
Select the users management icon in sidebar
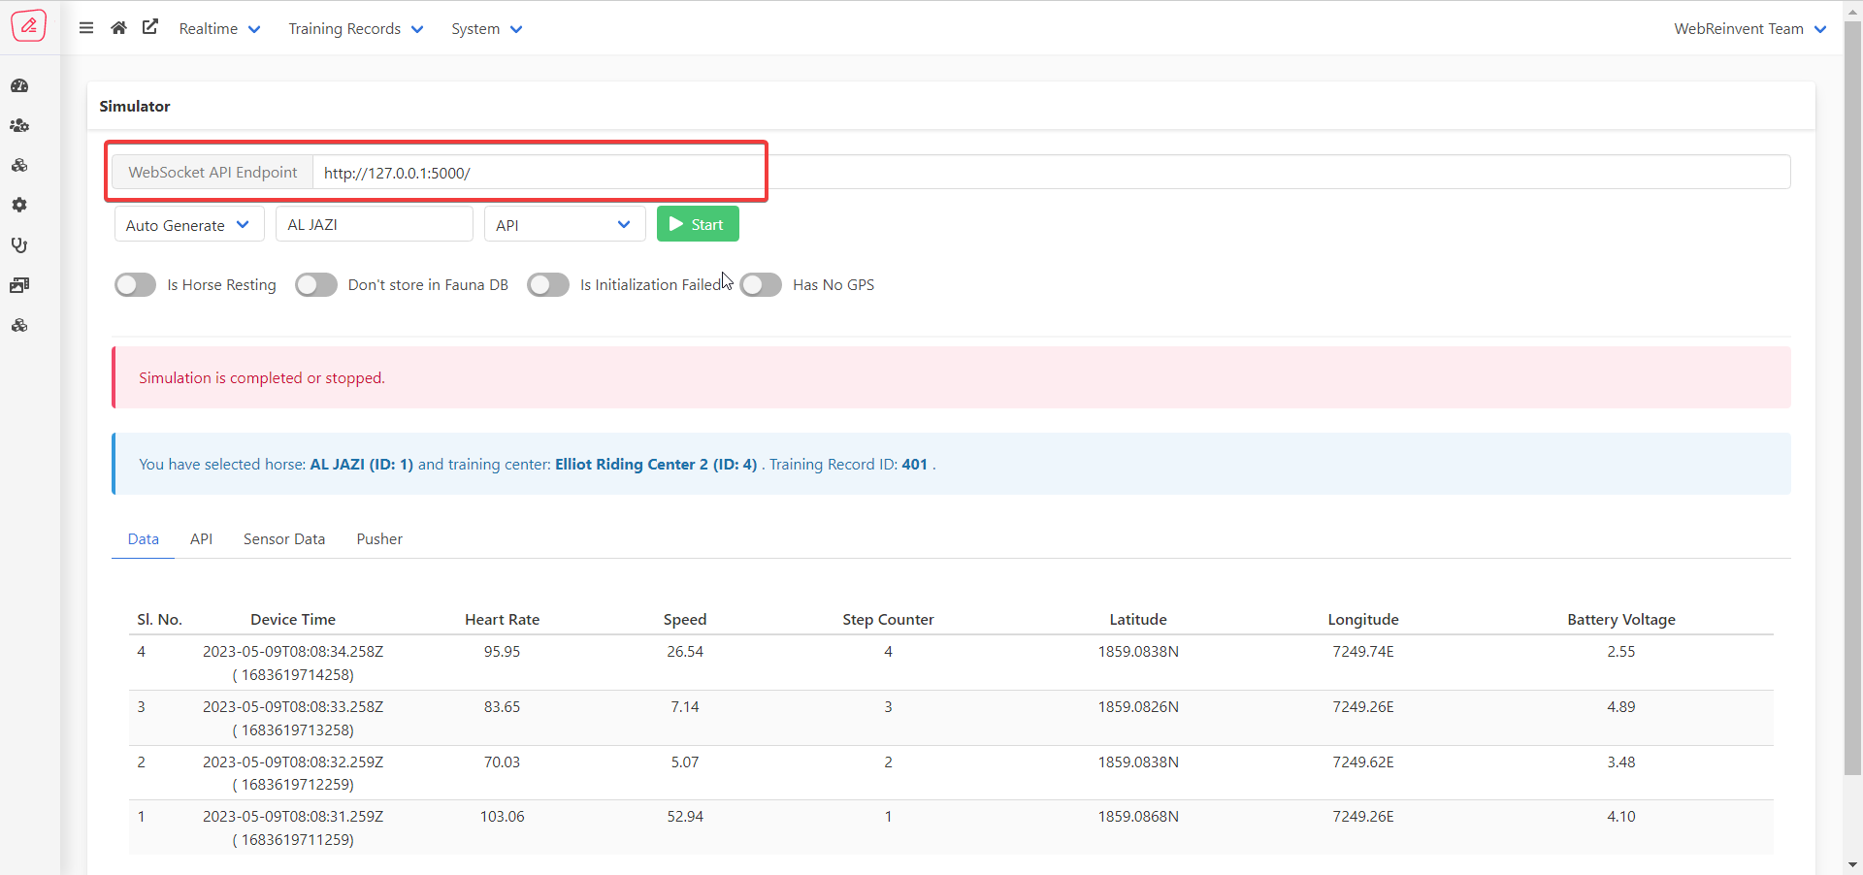(x=19, y=125)
